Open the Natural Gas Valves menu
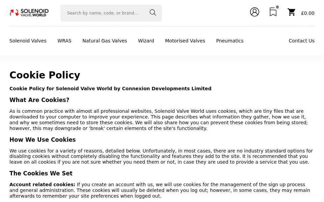The width and height of the screenshot is (324, 202). click(105, 41)
